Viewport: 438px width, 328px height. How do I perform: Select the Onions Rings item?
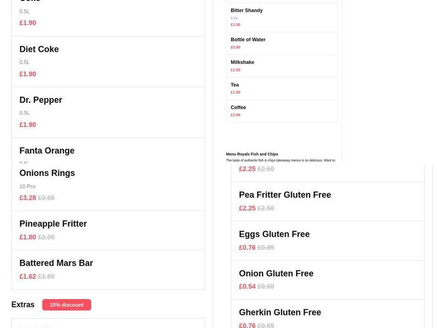point(47,173)
